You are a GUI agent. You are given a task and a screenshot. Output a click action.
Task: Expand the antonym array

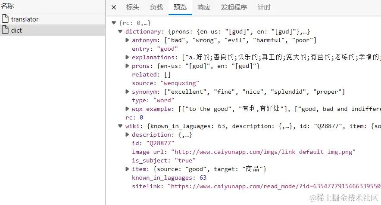pos(127,40)
